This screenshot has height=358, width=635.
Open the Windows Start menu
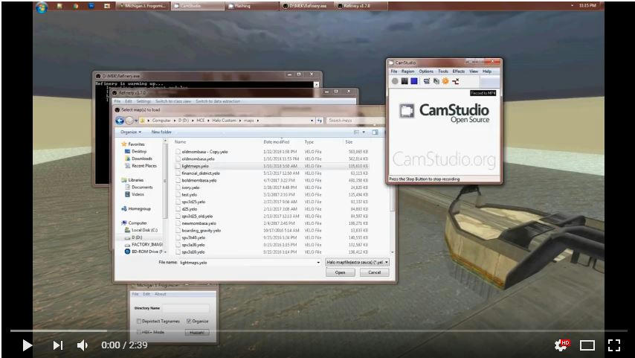[42, 6]
